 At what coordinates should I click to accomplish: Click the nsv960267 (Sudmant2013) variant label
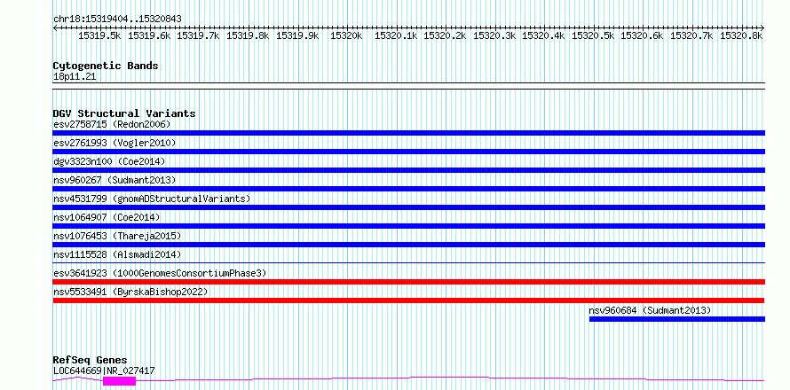point(115,180)
